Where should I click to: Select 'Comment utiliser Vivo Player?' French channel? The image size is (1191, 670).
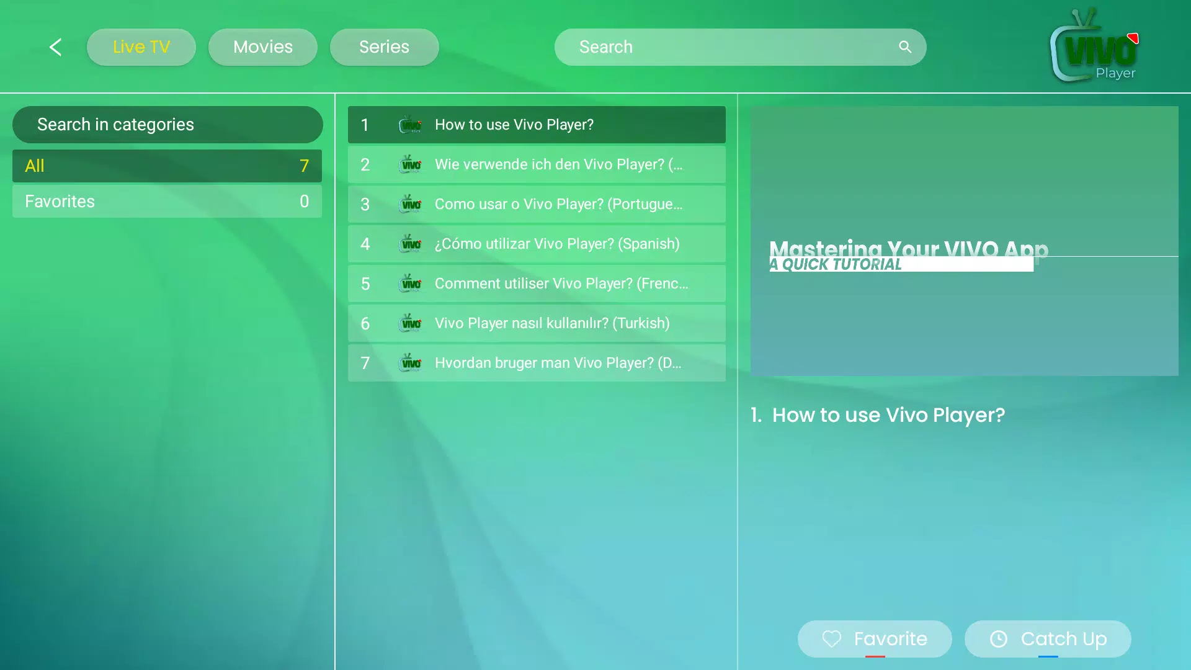coord(537,284)
